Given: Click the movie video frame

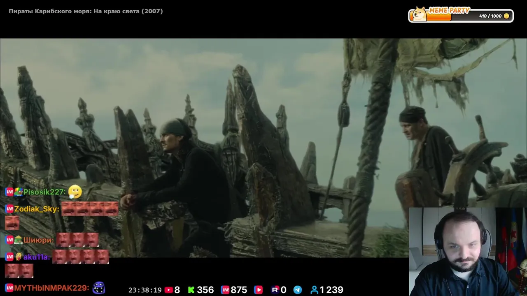Looking at the screenshot, I should [x=263, y=148].
